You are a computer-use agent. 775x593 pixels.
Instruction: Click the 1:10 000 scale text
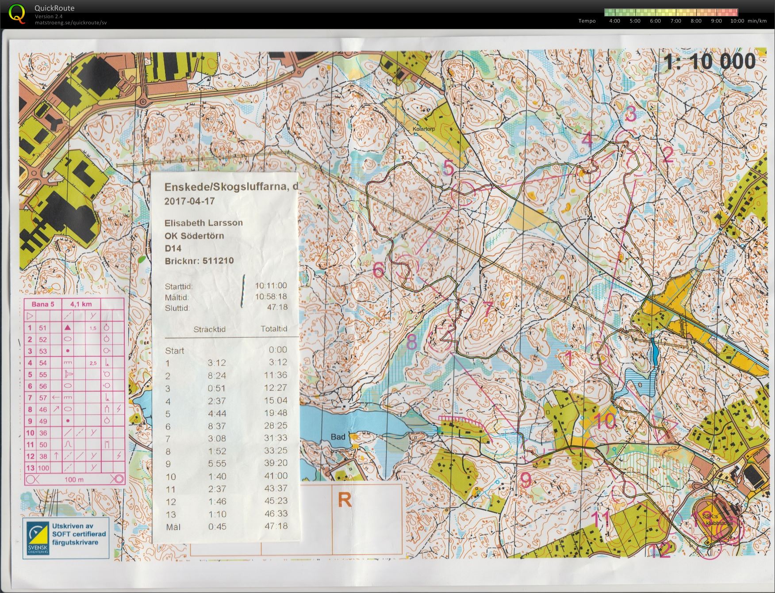tap(710, 61)
